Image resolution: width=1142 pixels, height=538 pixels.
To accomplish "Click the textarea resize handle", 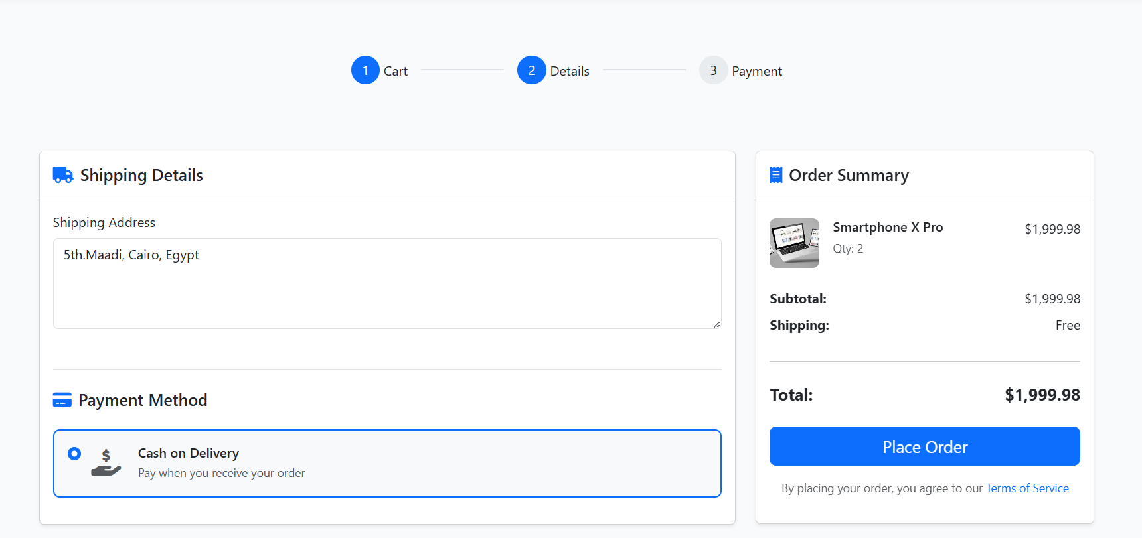I will point(716,324).
